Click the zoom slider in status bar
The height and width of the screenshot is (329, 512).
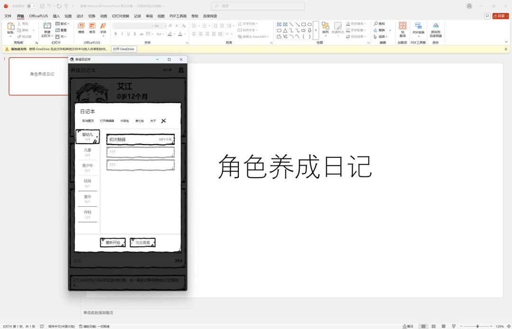477,326
